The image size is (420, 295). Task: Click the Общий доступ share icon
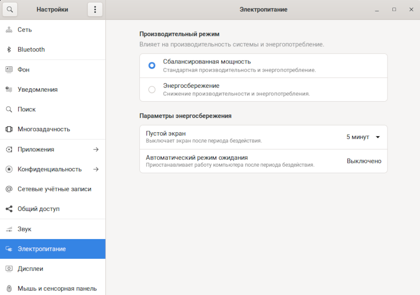[9, 209]
